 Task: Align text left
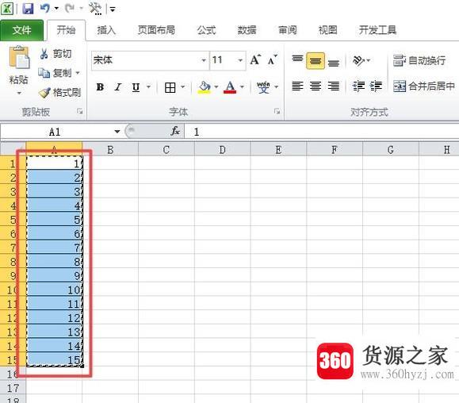(x=297, y=86)
